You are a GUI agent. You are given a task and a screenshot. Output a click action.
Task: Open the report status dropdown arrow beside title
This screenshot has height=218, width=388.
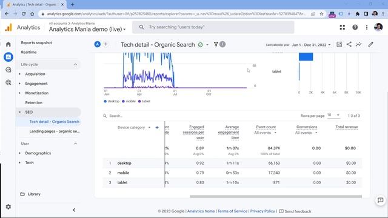click(207, 45)
